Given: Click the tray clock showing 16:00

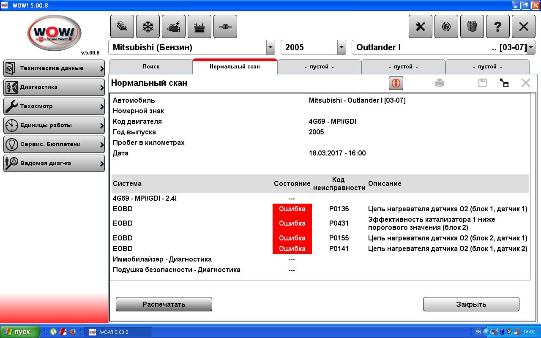Looking at the screenshot, I should point(529,332).
